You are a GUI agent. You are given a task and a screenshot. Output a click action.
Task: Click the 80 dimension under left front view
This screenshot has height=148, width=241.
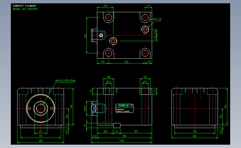[x=41, y=141]
